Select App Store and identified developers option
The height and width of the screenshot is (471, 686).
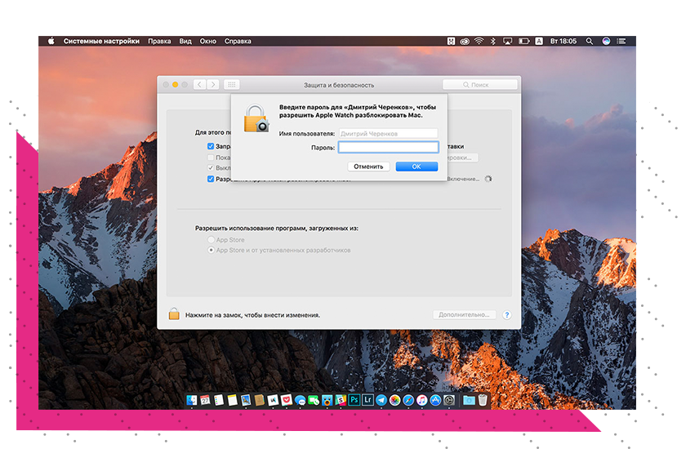(211, 251)
